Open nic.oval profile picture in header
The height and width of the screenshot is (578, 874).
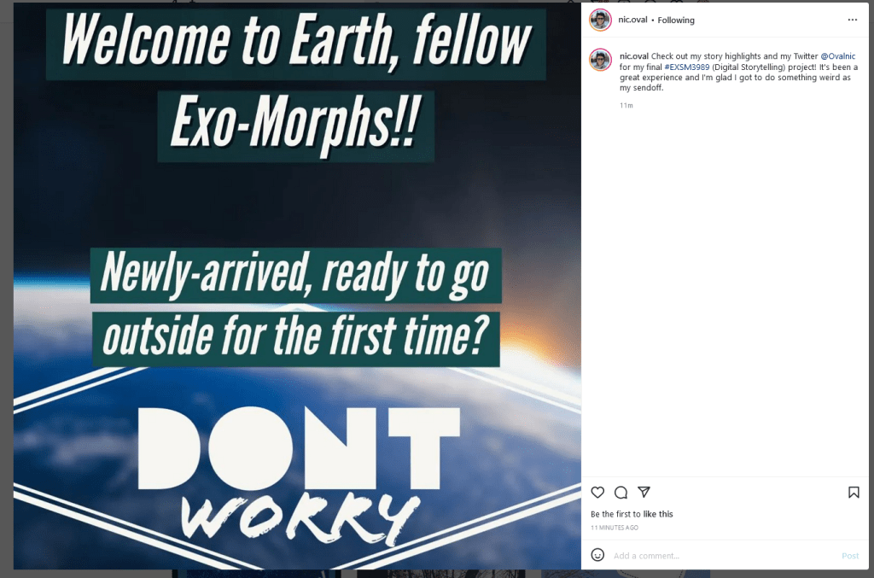pos(600,20)
